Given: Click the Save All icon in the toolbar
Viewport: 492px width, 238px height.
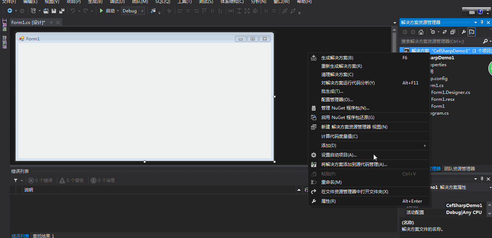Looking at the screenshot, I should [61, 11].
